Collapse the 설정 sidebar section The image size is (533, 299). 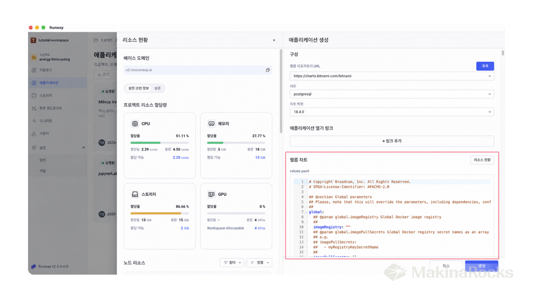83,148
